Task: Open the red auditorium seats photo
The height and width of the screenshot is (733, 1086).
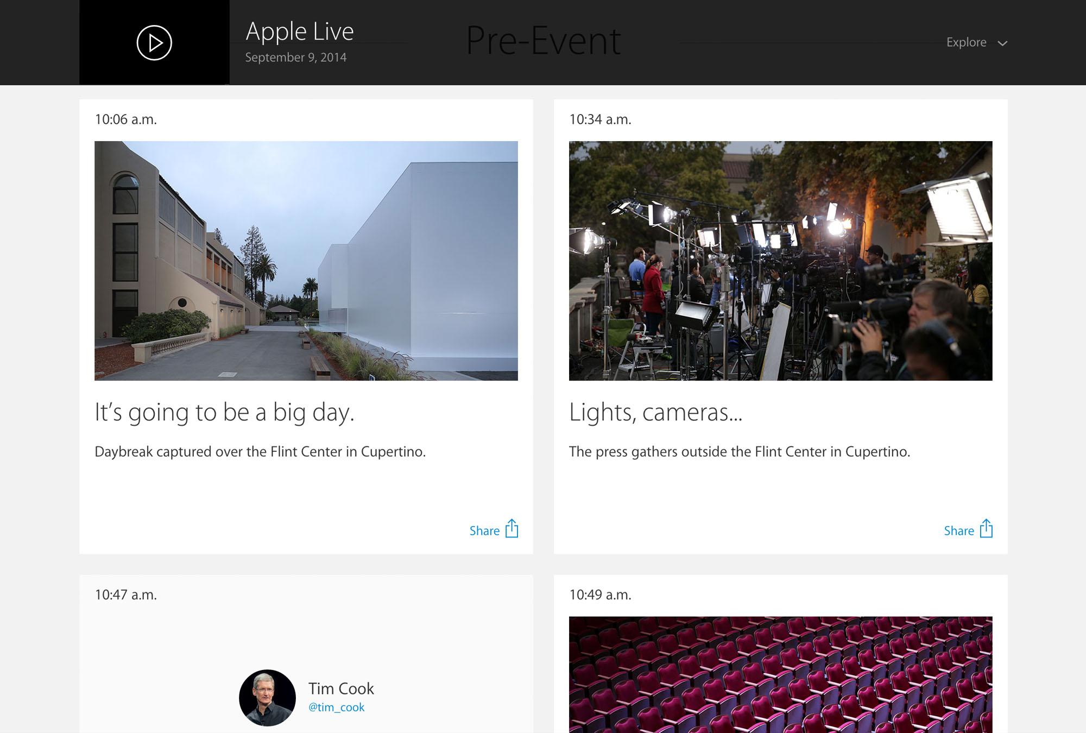Action: point(780,674)
